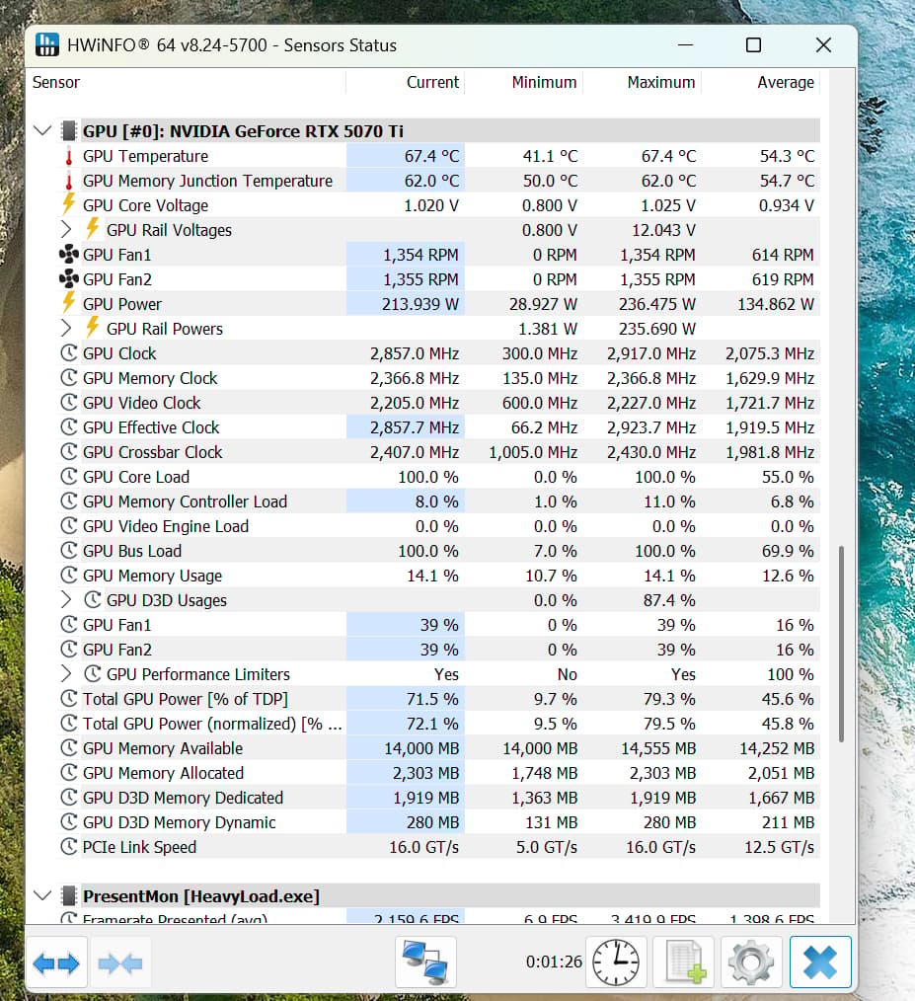This screenshot has width=915, height=1001.
Task: Click the 2,857.0 MHz GPU Clock value
Action: point(415,353)
